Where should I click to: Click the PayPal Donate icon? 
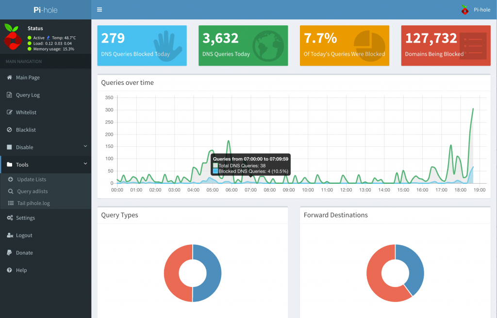pyautogui.click(x=10, y=253)
